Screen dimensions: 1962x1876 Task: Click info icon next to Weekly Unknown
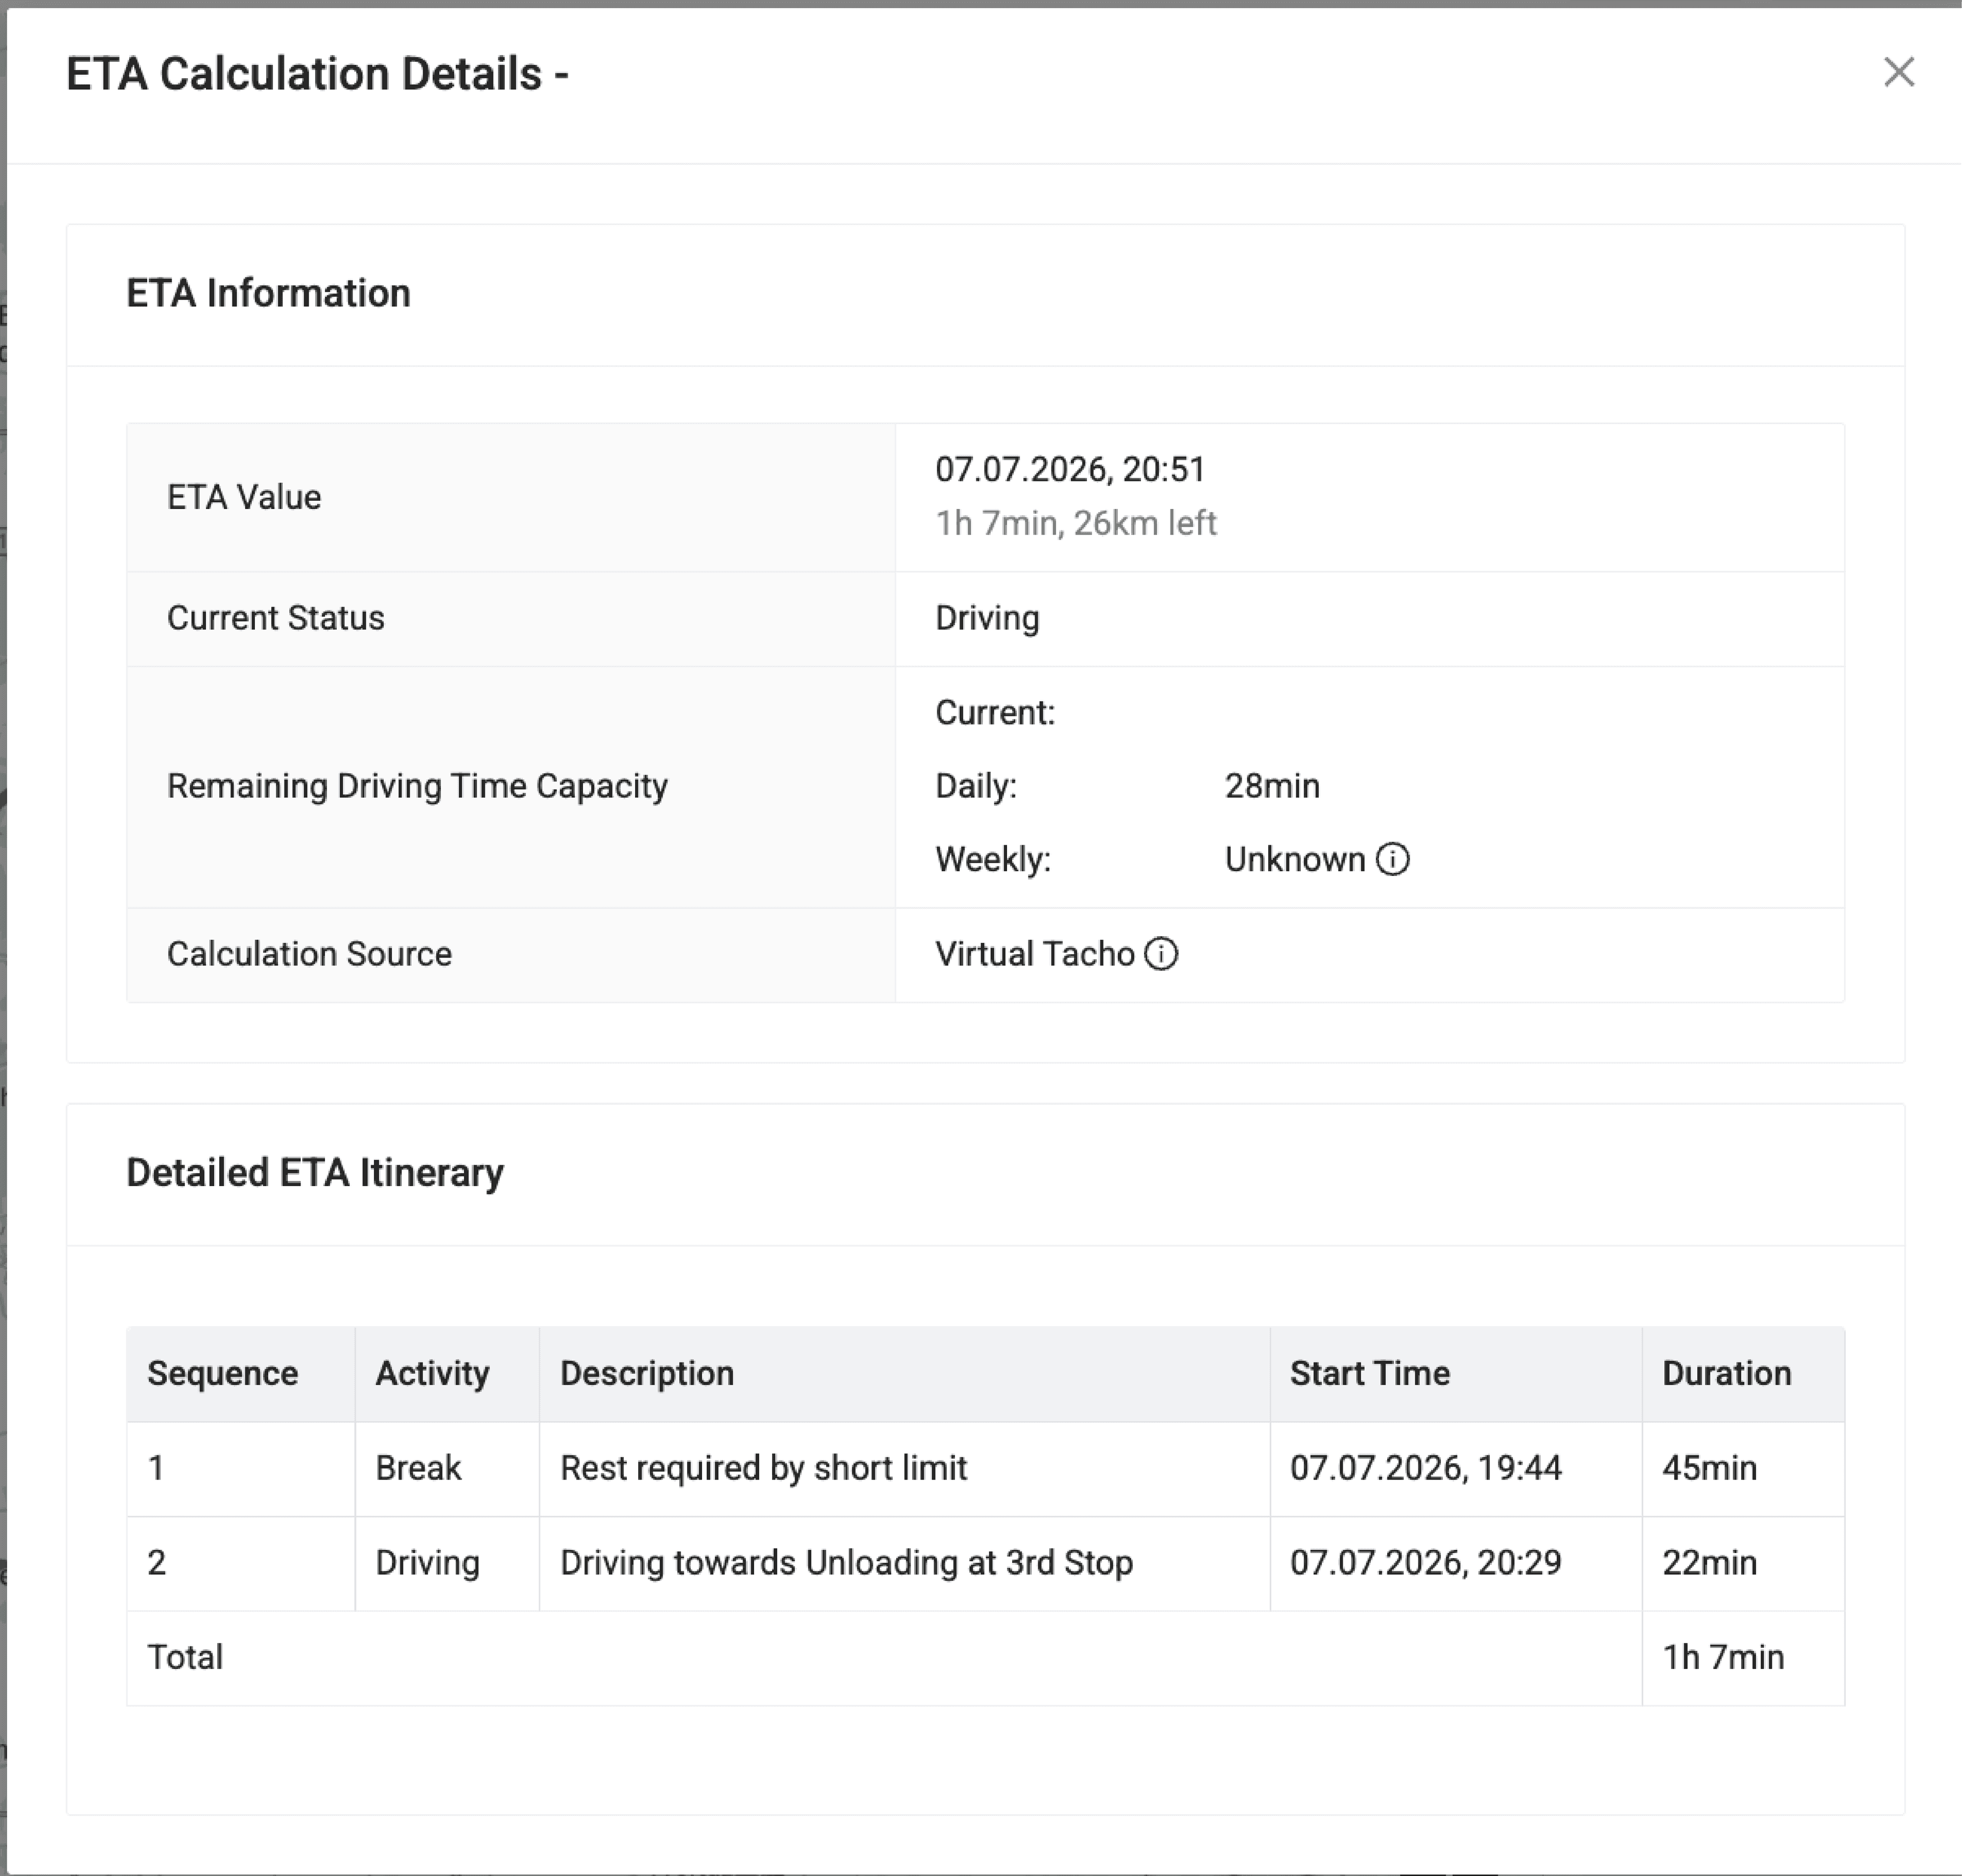1392,859
